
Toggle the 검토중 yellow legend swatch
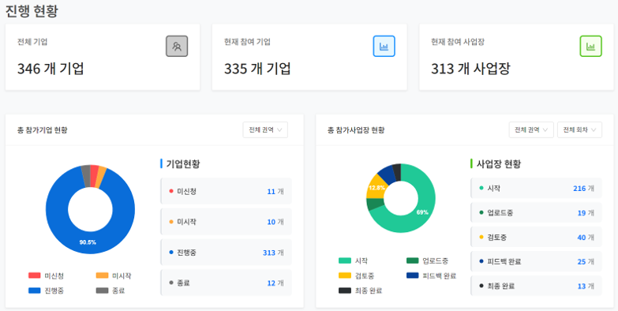tap(345, 275)
